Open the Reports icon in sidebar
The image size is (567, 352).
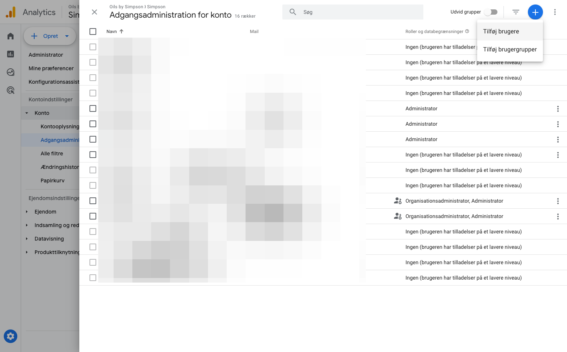(11, 54)
